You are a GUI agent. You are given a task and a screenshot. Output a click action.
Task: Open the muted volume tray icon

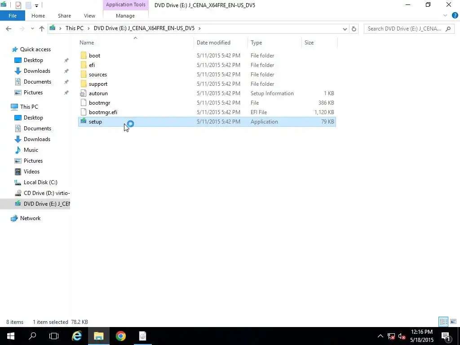click(x=402, y=336)
